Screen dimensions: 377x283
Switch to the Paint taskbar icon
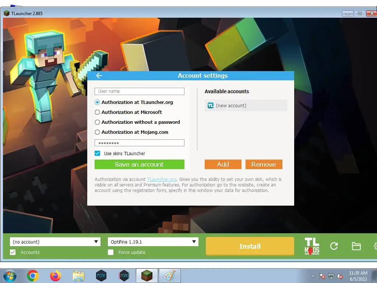pos(169,276)
